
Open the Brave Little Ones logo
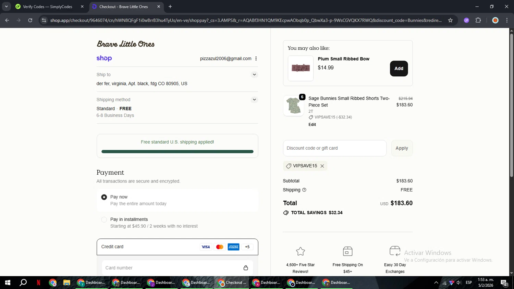126,44
